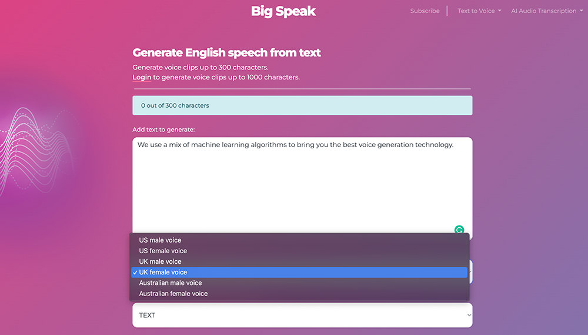This screenshot has height=335, width=588.
Task: Choose UK male voice option
Action: pos(299,261)
